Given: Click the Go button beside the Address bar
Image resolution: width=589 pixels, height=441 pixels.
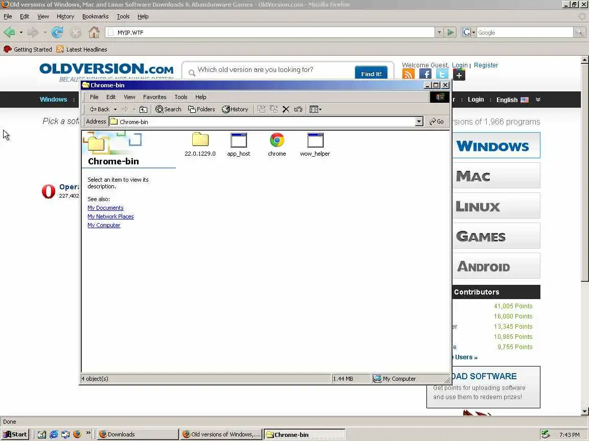Looking at the screenshot, I should tap(437, 121).
